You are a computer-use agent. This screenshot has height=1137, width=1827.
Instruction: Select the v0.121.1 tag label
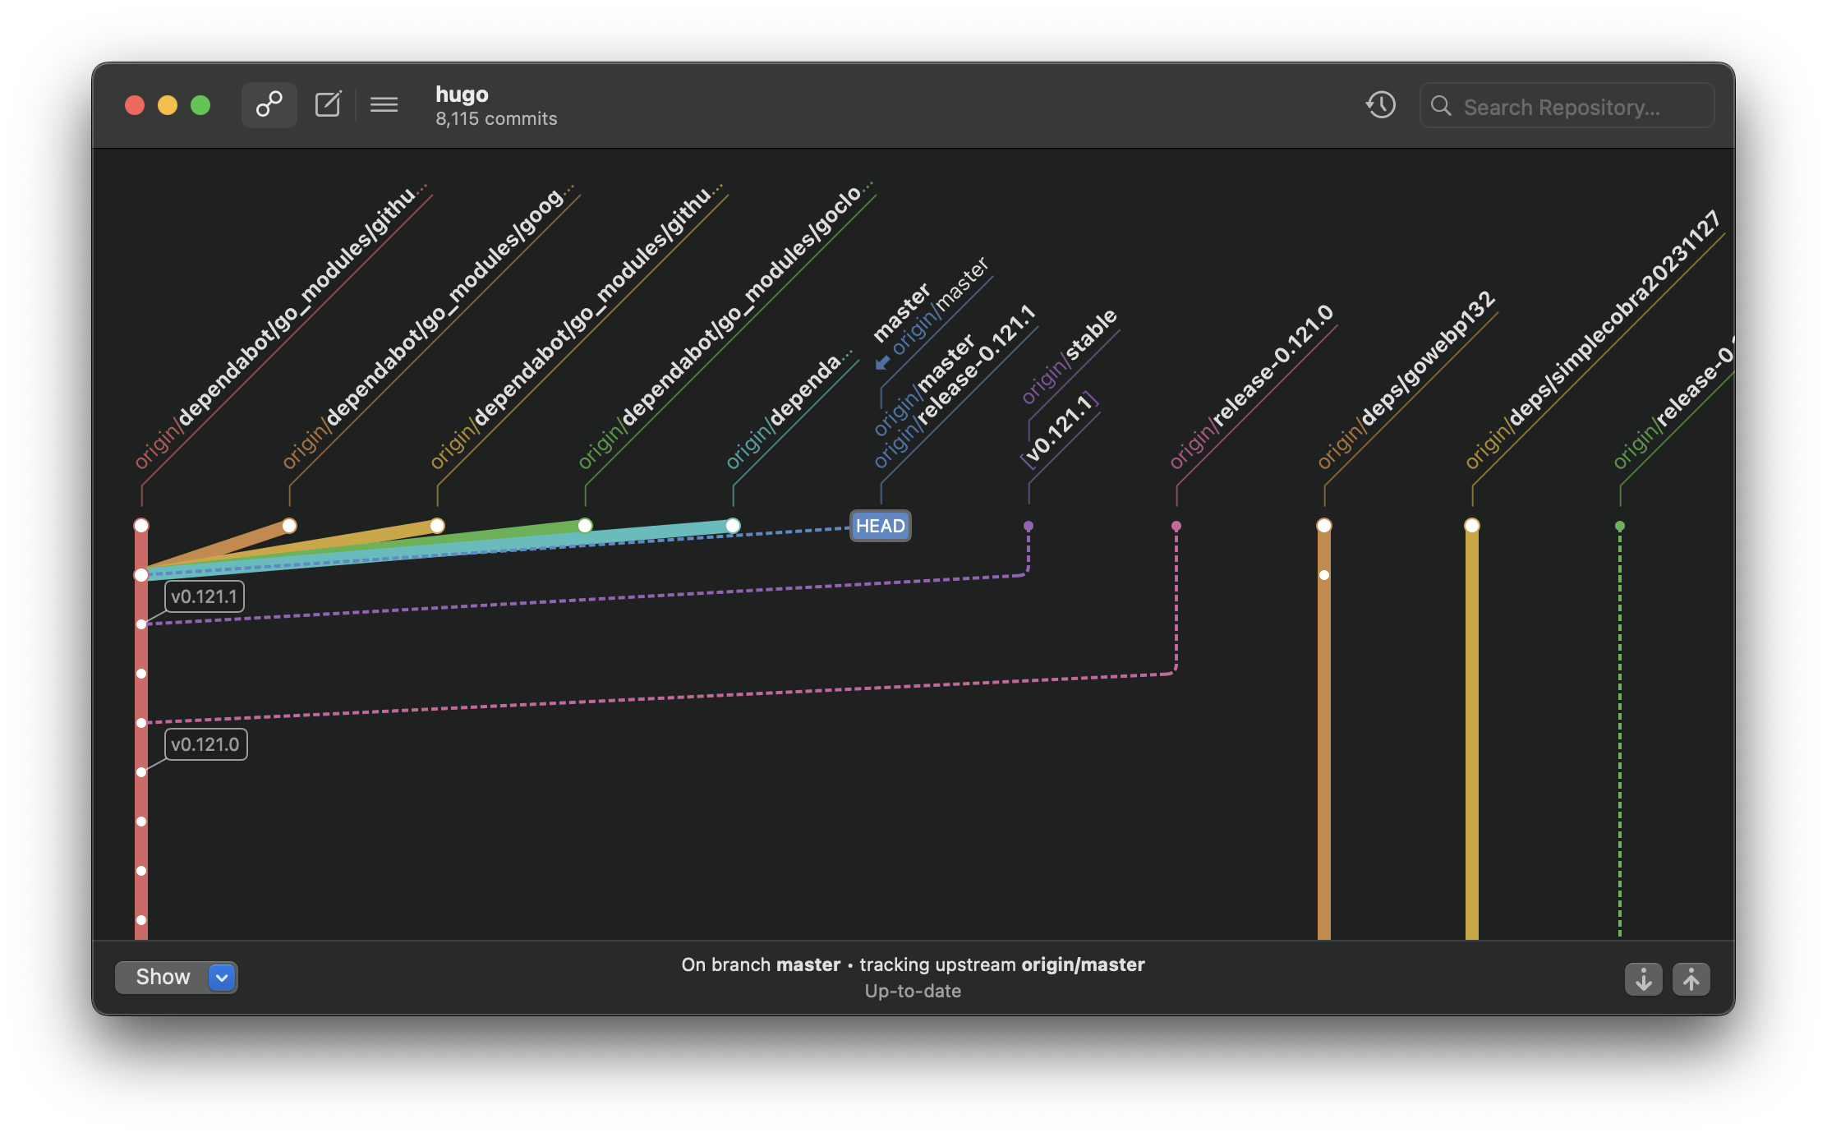pos(204,596)
